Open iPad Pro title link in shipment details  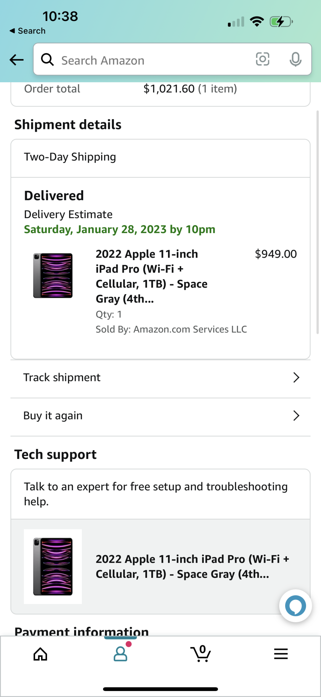coord(151,276)
